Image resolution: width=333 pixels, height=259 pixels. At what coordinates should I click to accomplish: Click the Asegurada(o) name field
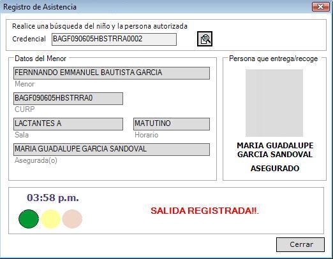coord(112,150)
